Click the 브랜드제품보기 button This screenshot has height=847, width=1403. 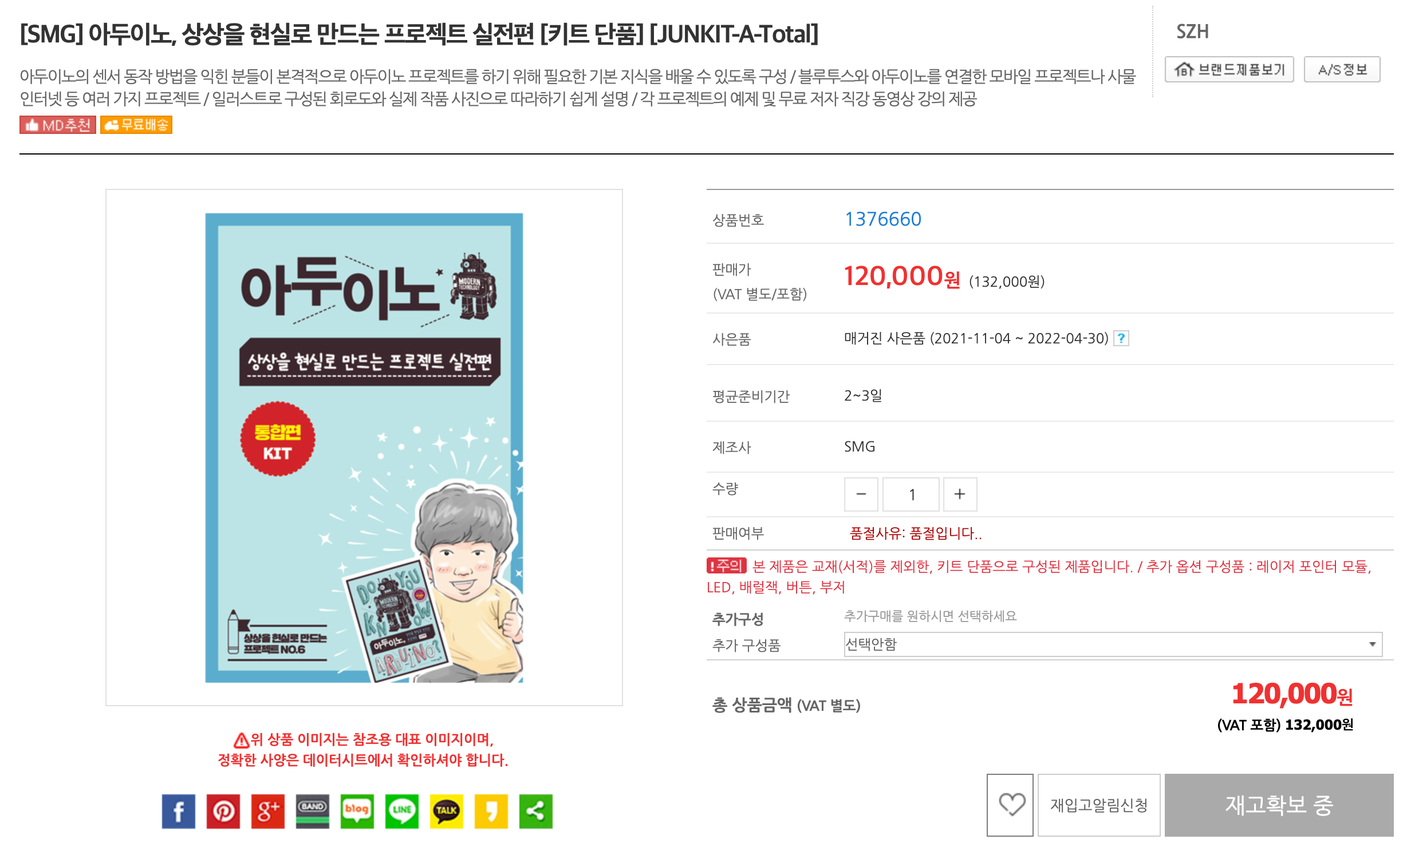coord(1229,69)
